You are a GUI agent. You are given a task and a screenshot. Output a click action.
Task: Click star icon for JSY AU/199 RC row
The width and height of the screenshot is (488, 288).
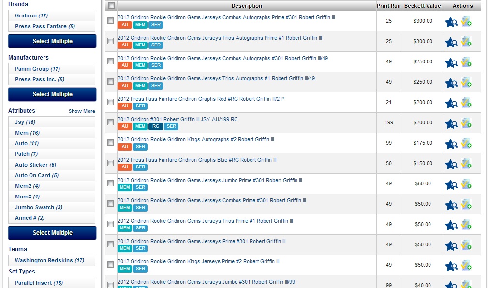point(451,123)
